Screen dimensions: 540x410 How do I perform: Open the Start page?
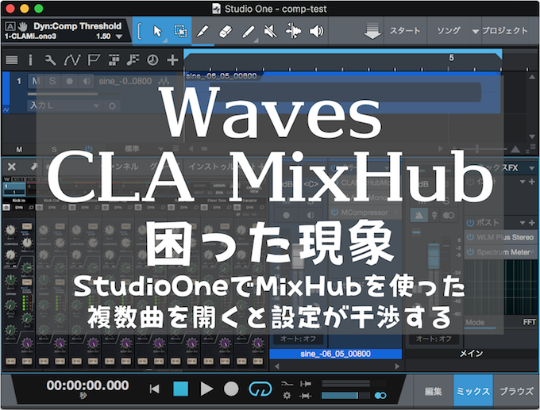click(405, 31)
